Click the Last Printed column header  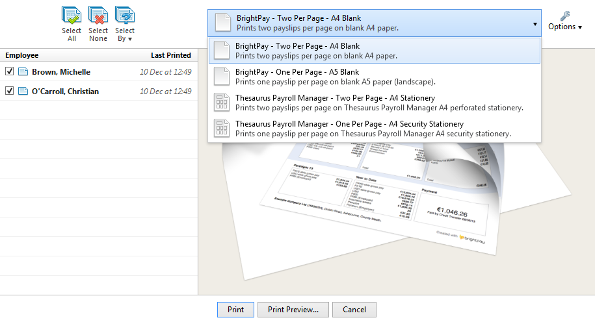171,55
